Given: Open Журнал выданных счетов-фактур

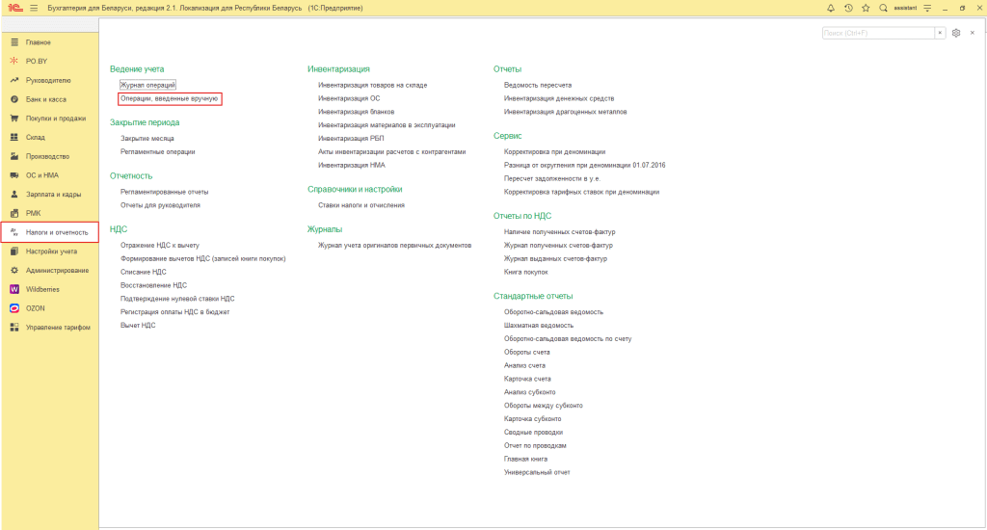Looking at the screenshot, I should [555, 258].
